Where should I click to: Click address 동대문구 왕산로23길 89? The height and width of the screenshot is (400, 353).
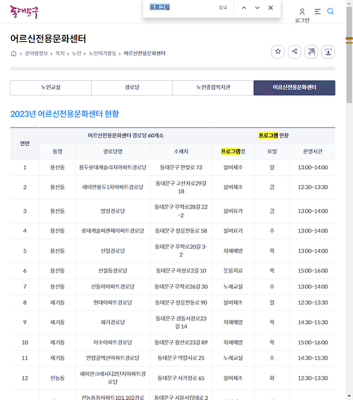tap(181, 342)
